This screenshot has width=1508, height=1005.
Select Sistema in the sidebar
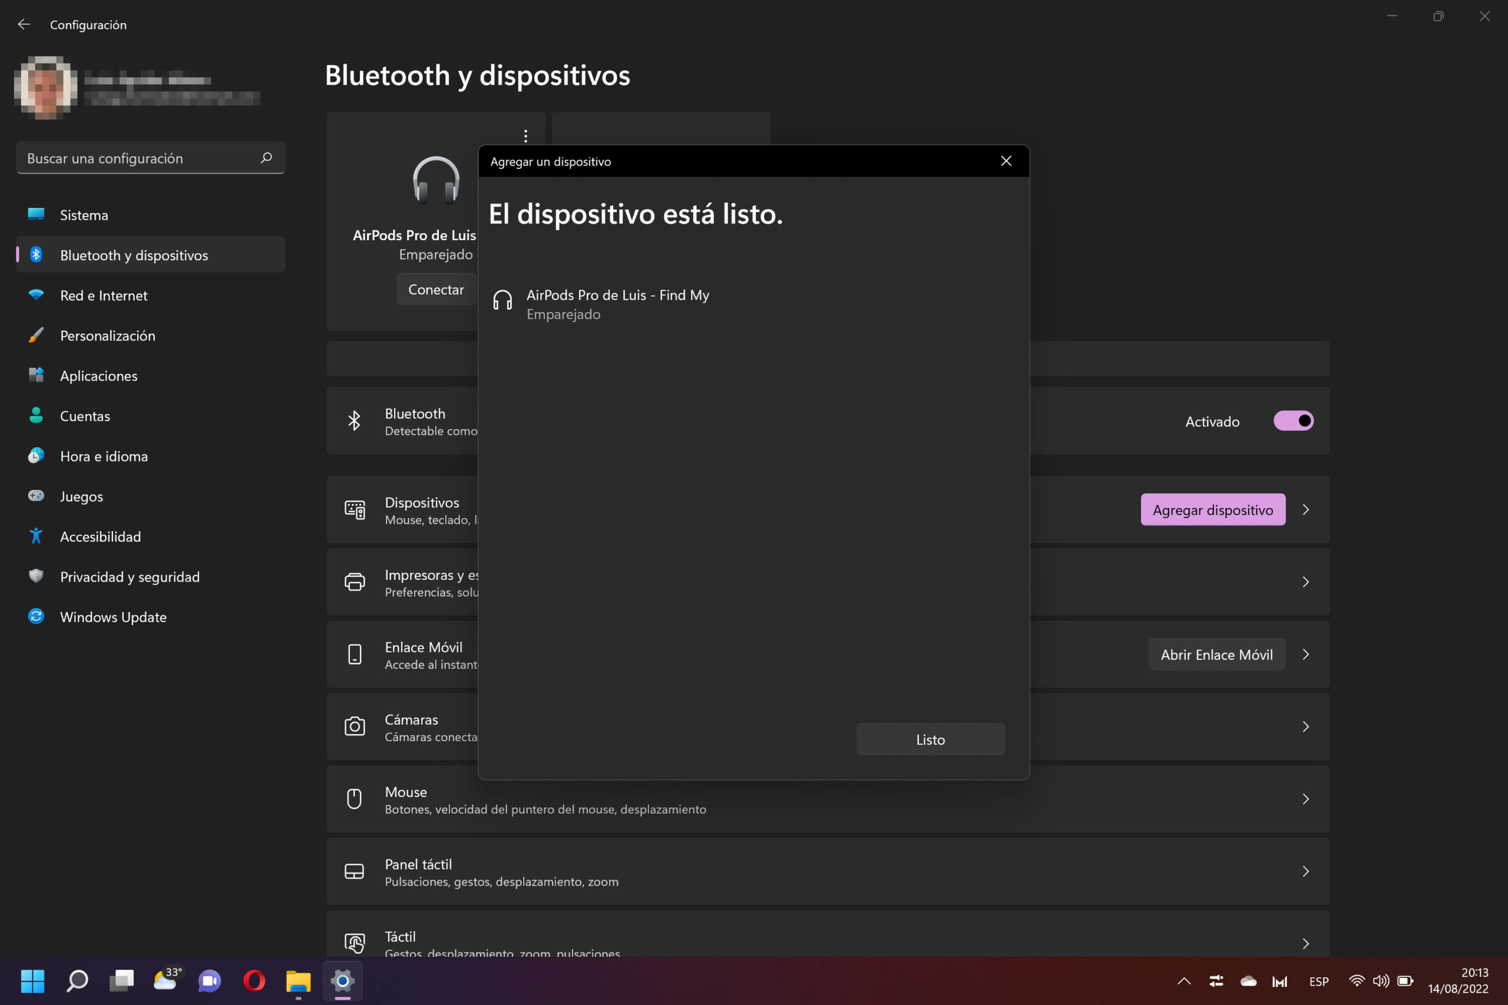[x=151, y=215]
